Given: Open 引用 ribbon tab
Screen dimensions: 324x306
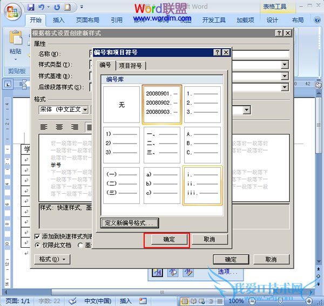Looking at the screenshot, I should [117, 20].
